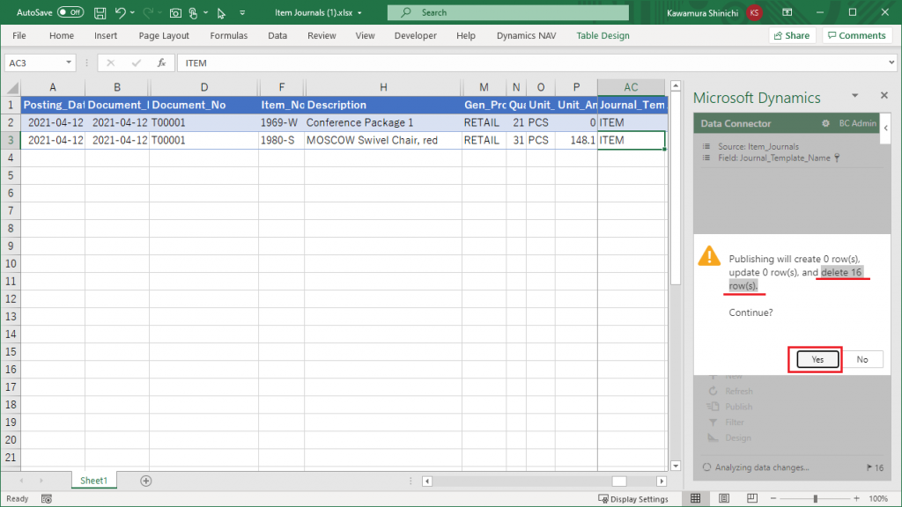This screenshot has width=902, height=507.
Task: Select column header AC
Action: (631, 87)
